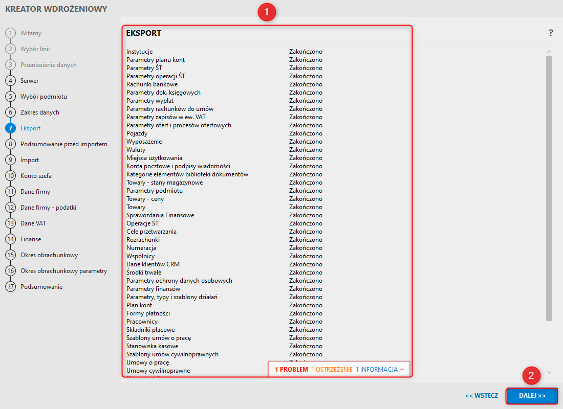
Task: Click Zakończono status next to Wyposażenie
Action: click(x=306, y=141)
